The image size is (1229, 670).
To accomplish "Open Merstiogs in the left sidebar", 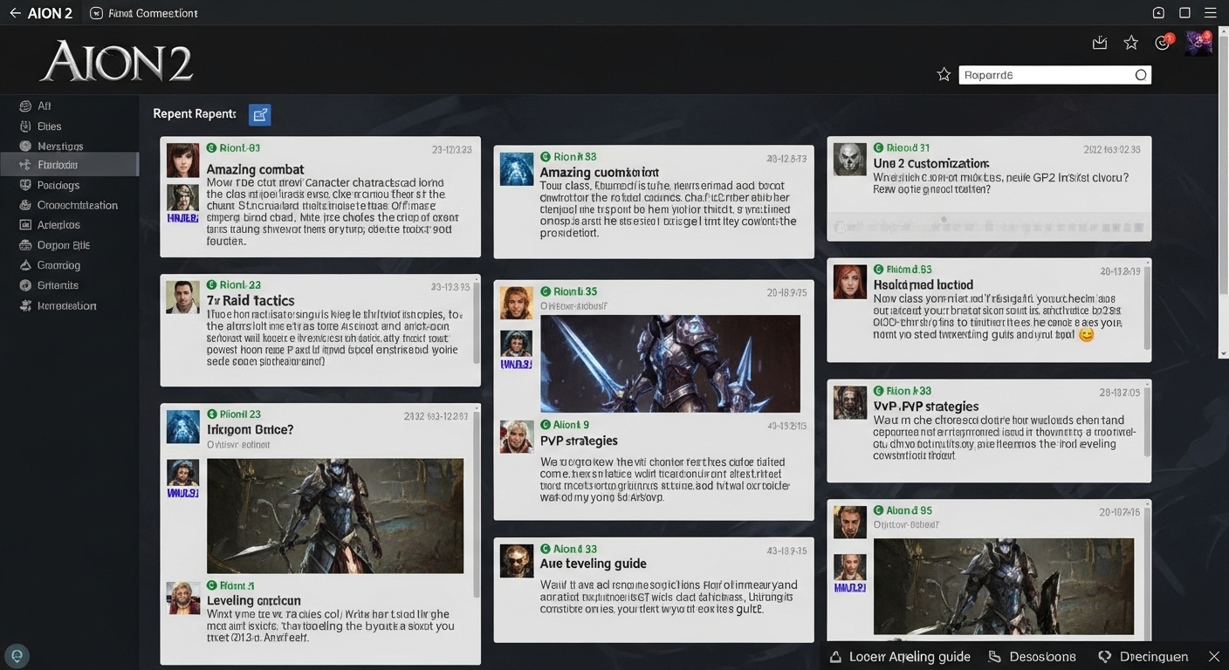I will (x=60, y=147).
